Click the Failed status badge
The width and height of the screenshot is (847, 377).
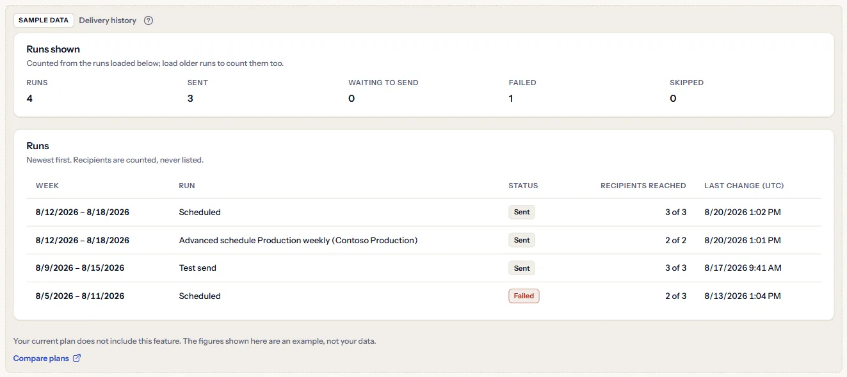pyautogui.click(x=524, y=296)
